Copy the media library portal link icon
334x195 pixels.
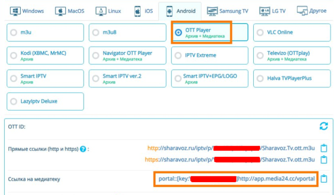[x=324, y=178]
